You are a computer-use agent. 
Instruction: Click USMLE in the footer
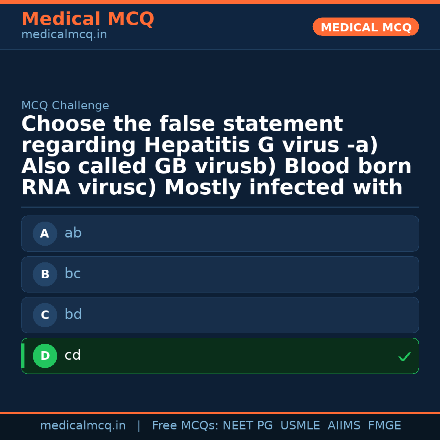click(300, 426)
